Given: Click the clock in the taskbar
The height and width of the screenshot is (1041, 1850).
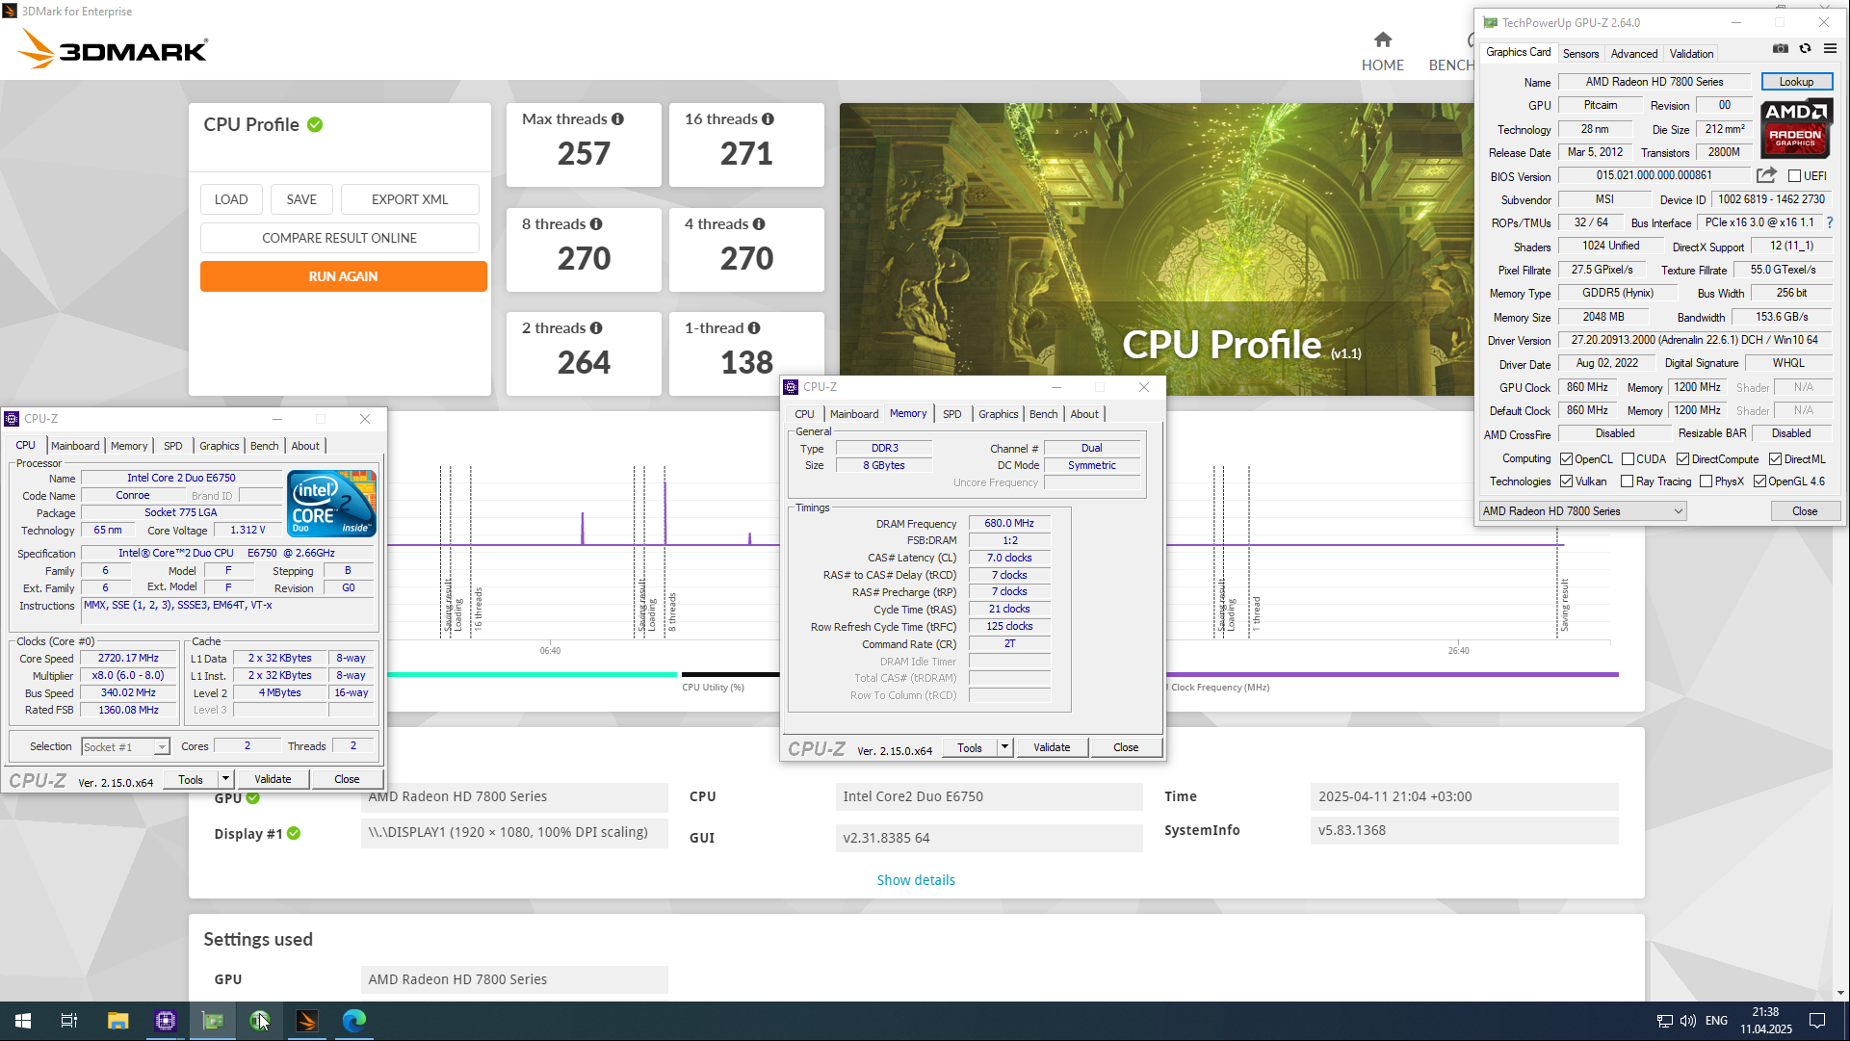Looking at the screenshot, I should [1765, 1021].
